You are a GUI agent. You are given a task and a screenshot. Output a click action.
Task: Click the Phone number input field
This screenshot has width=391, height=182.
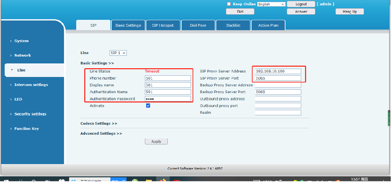point(168,78)
